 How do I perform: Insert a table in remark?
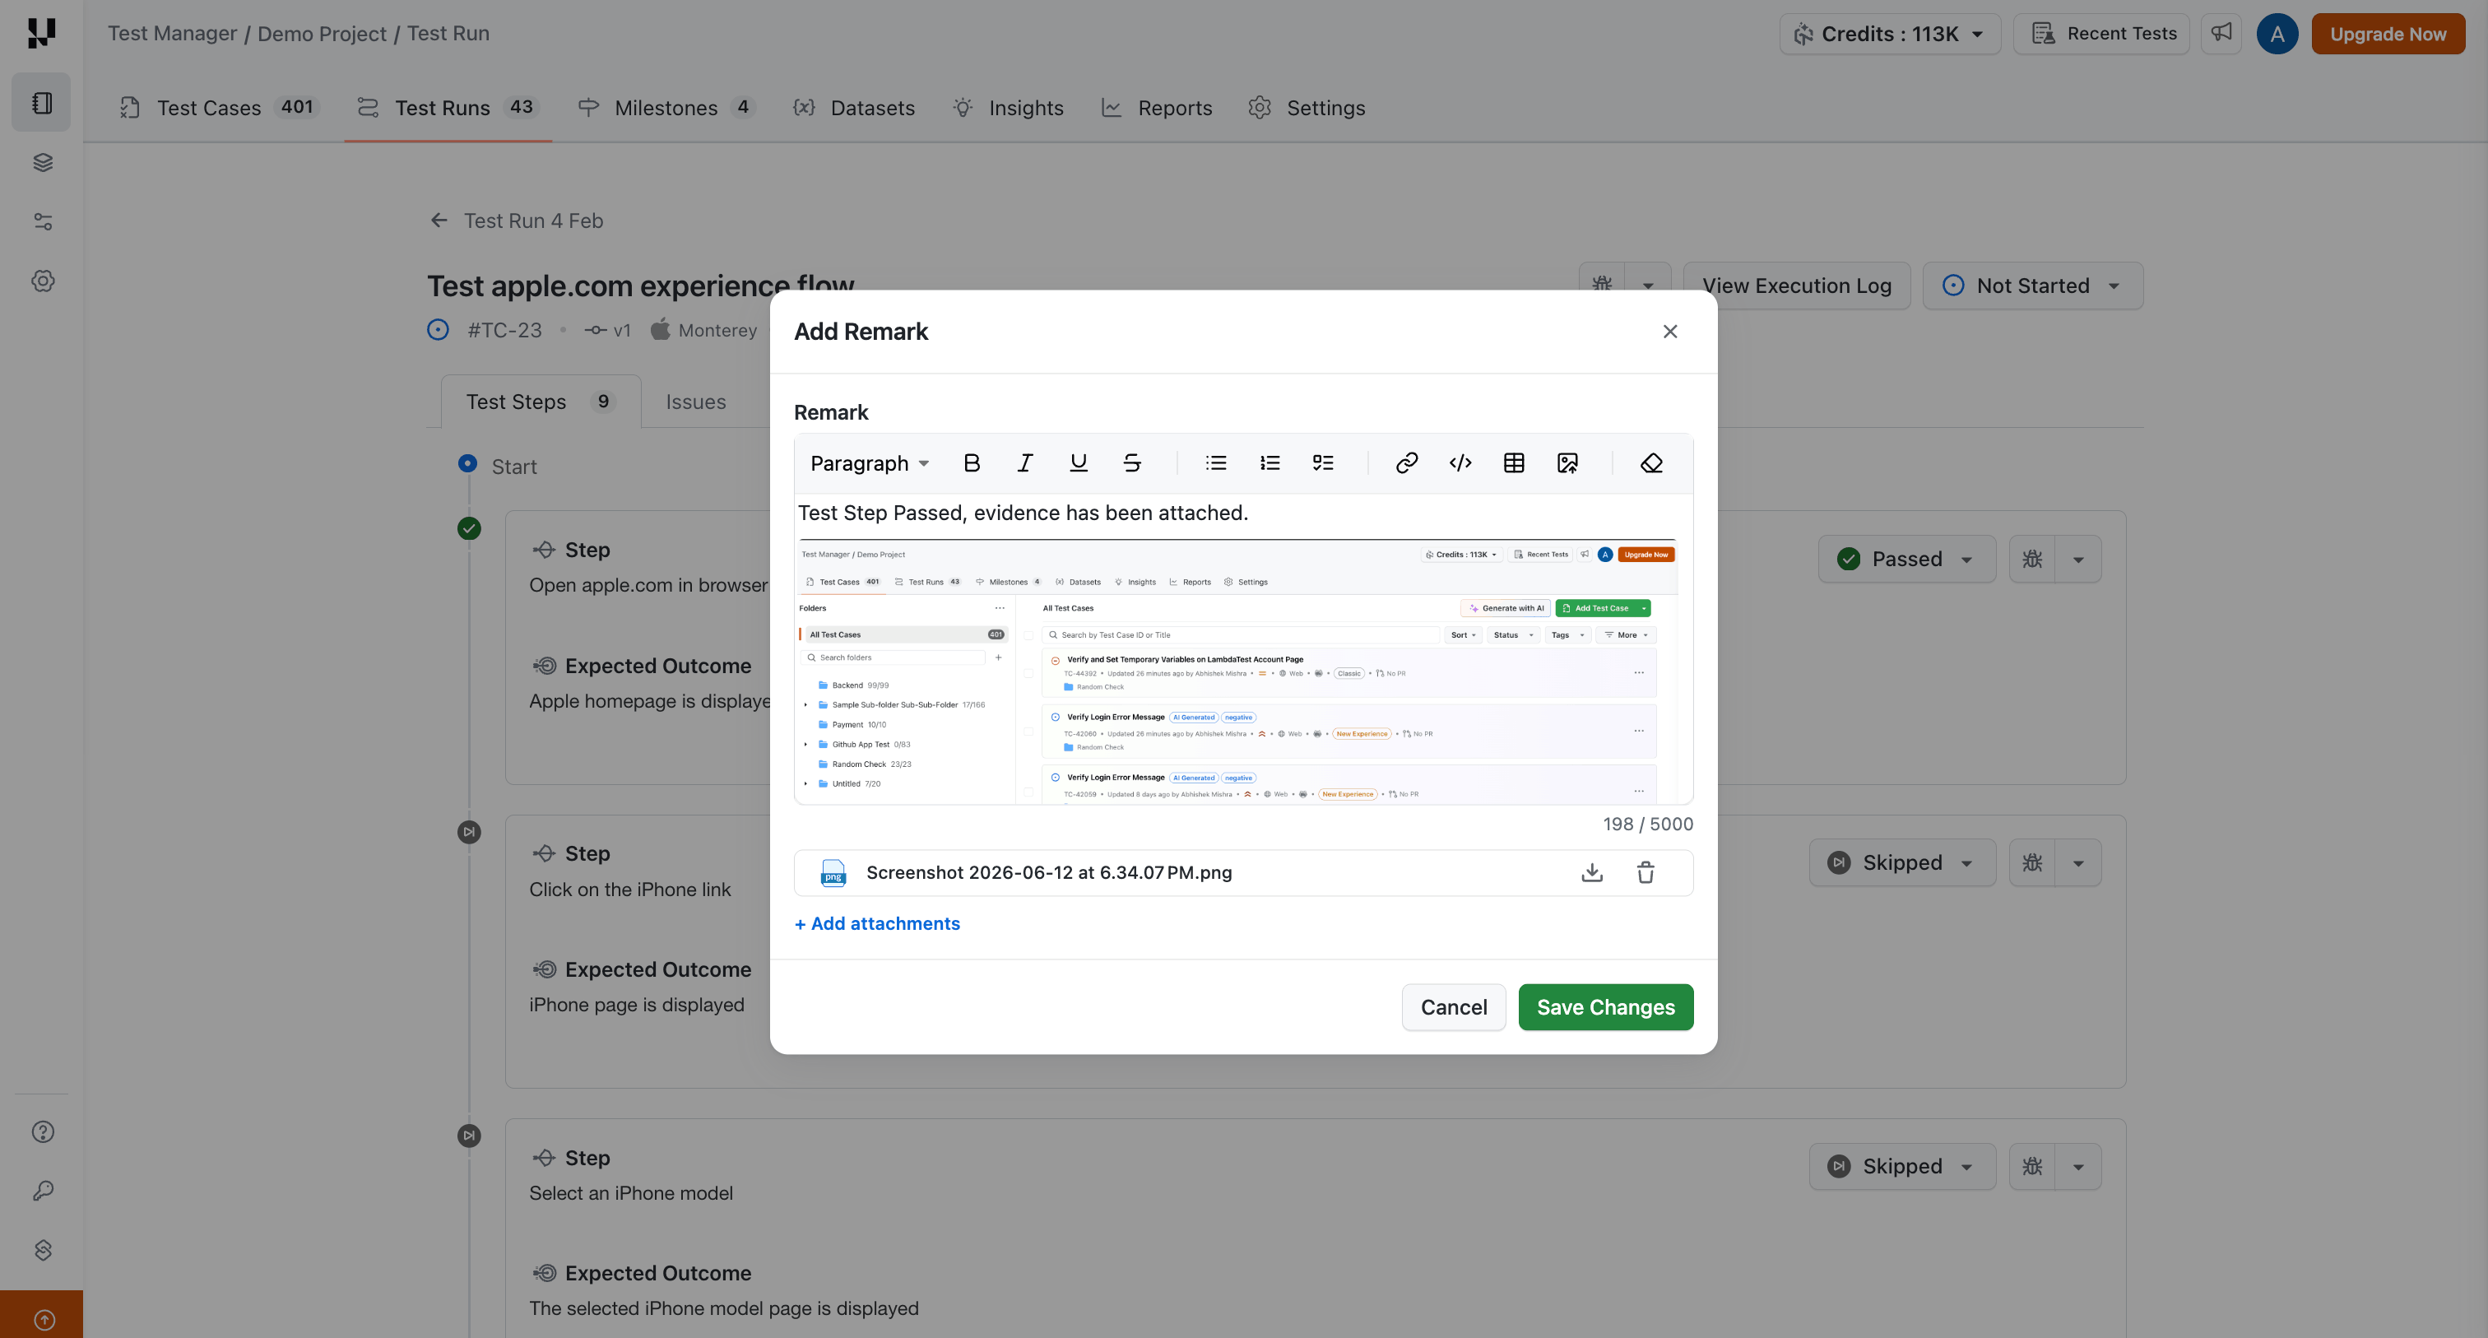click(x=1514, y=462)
